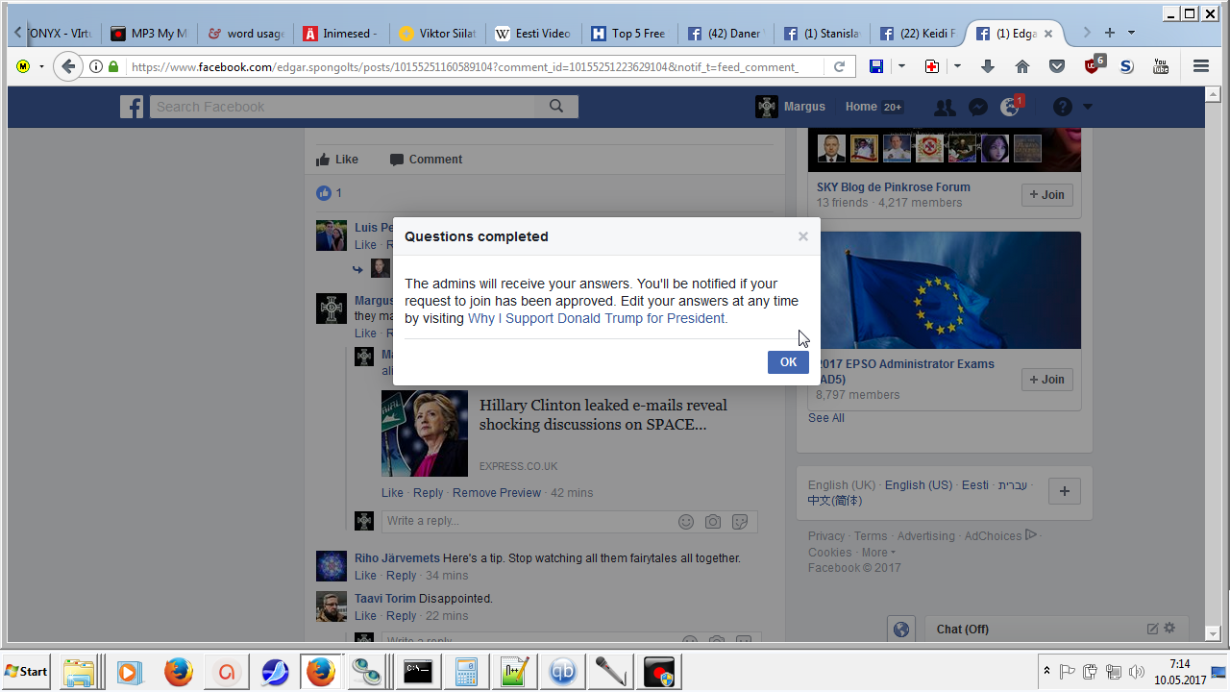Go to Margus profile in header
The height and width of the screenshot is (692, 1230).
click(791, 107)
